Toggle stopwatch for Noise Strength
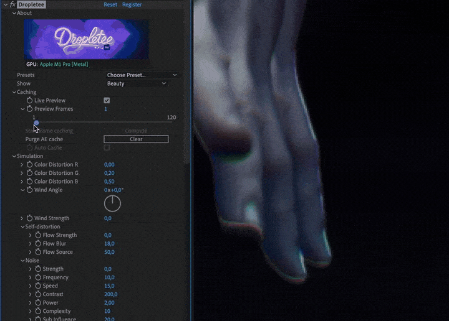This screenshot has height=321, width=449. click(38, 269)
